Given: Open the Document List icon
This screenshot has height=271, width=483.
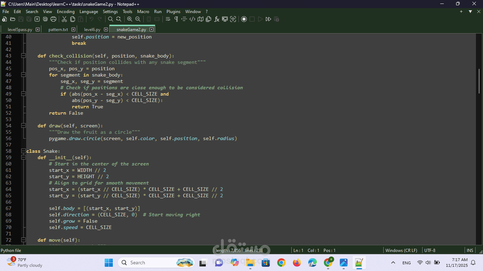Looking at the screenshot, I should coord(209,19).
